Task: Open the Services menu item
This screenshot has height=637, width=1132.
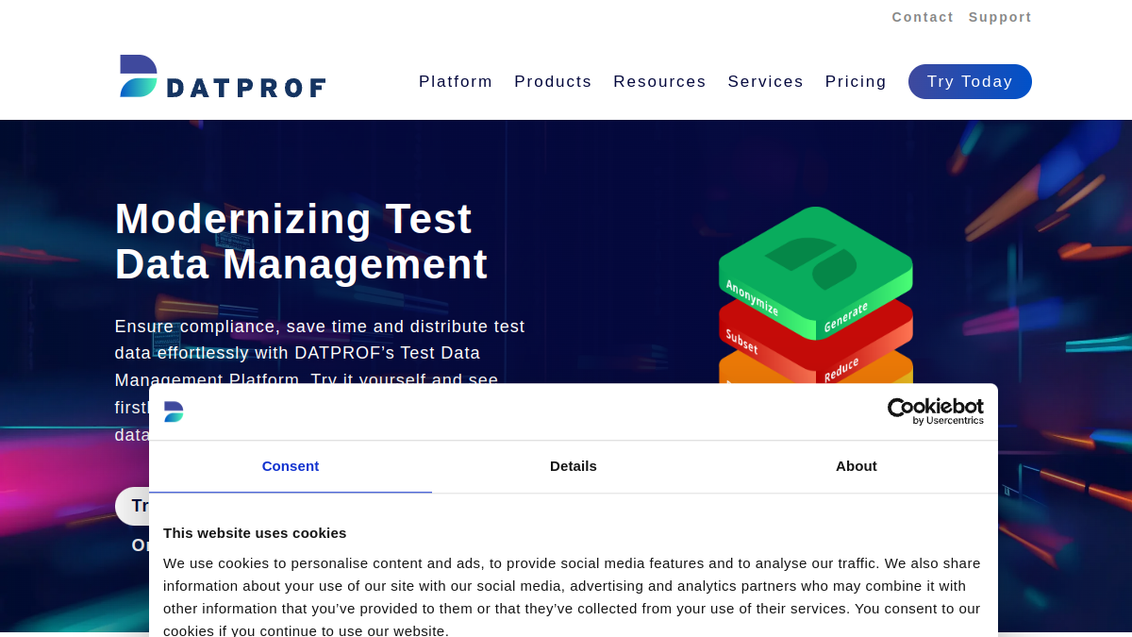Action: (x=766, y=81)
